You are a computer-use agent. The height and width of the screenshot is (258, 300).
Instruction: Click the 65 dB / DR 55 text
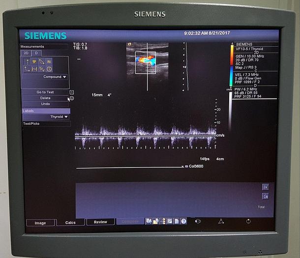pos(246,93)
